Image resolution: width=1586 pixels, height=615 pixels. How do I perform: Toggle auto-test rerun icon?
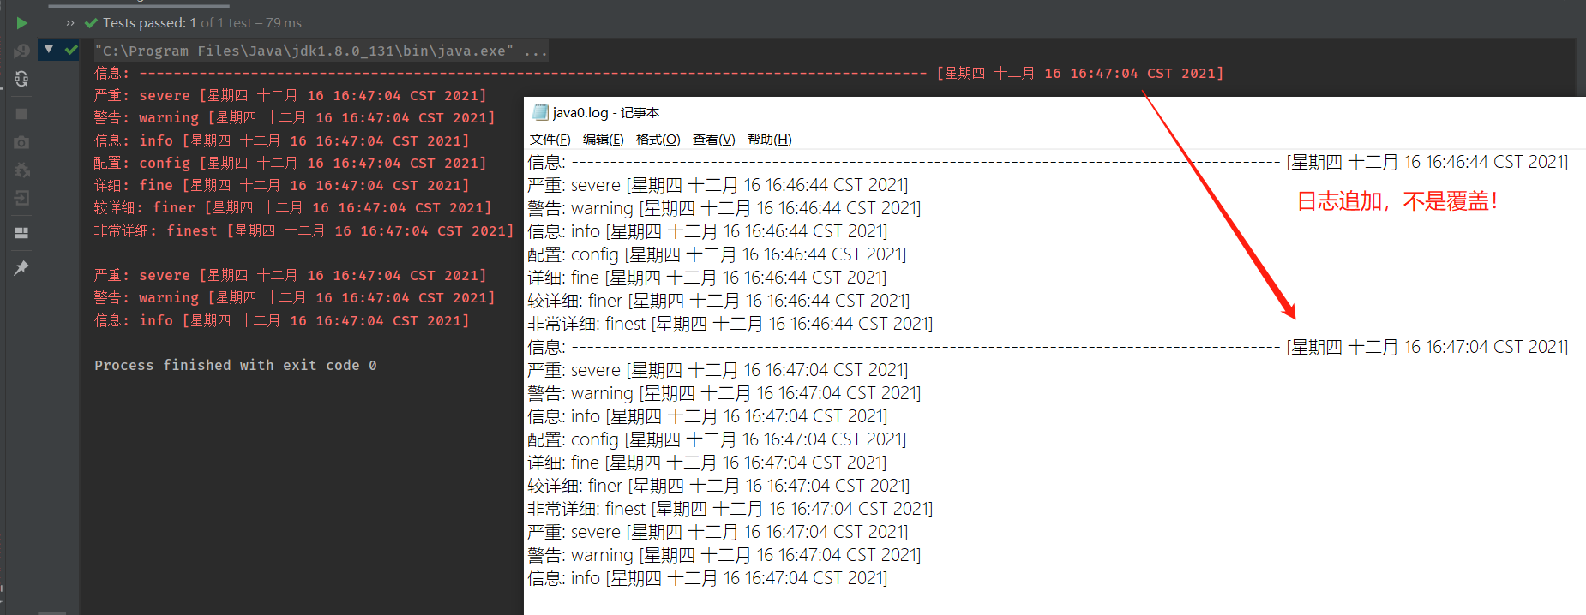pyautogui.click(x=21, y=79)
